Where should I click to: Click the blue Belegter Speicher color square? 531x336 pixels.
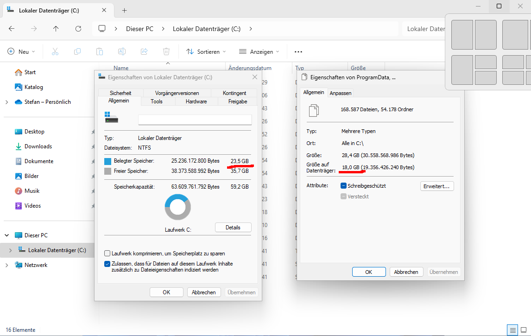click(108, 161)
